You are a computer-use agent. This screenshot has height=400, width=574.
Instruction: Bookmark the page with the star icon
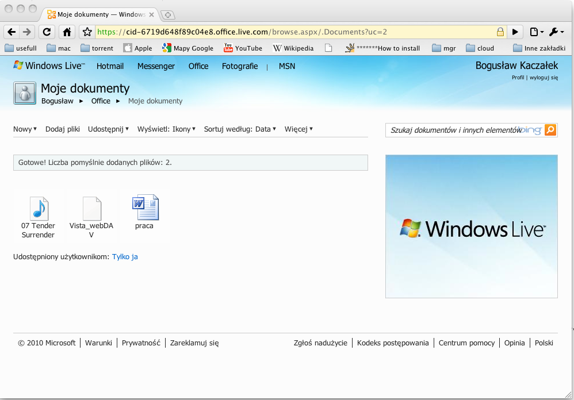pos(87,32)
